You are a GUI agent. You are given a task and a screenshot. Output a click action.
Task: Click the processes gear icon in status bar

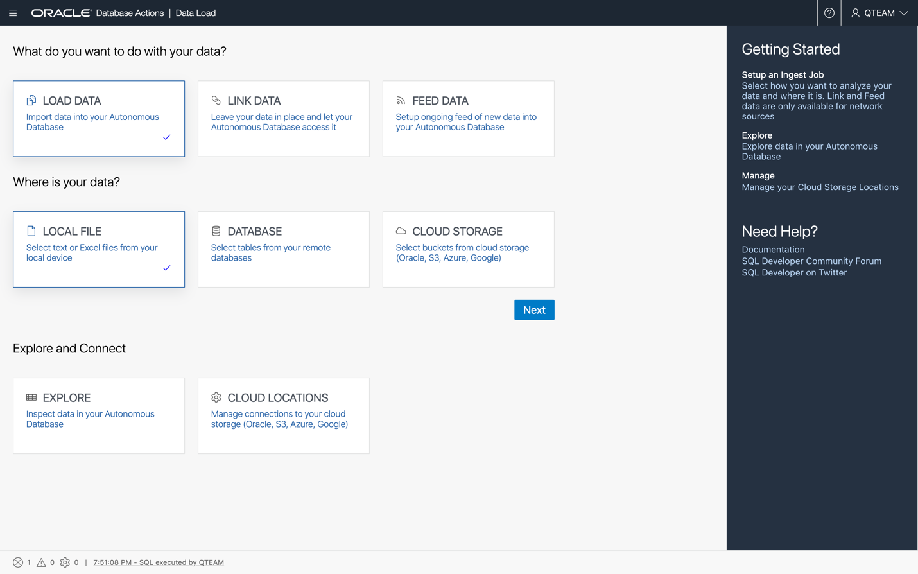[65, 562]
